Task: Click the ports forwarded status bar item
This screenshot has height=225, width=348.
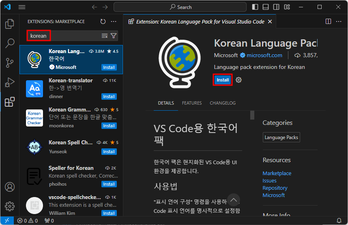Action: [x=49, y=221]
